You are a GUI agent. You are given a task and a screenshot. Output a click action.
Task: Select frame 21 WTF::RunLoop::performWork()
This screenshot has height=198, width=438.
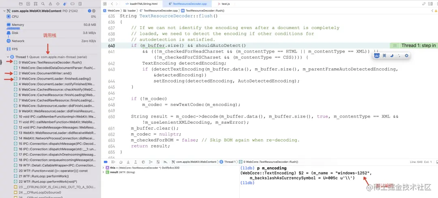(x=55, y=176)
